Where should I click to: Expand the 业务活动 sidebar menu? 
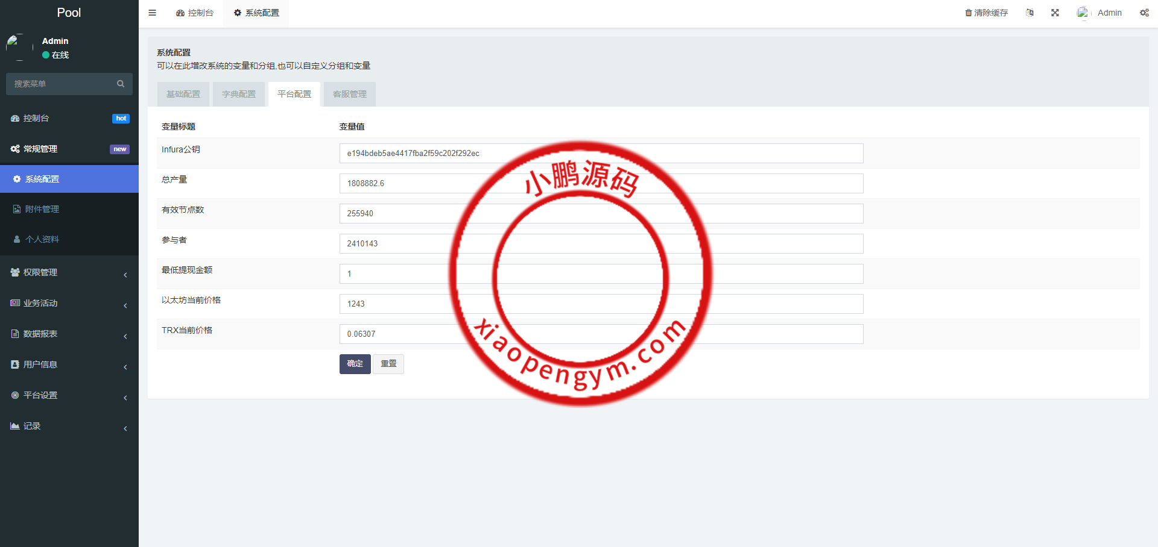point(69,303)
